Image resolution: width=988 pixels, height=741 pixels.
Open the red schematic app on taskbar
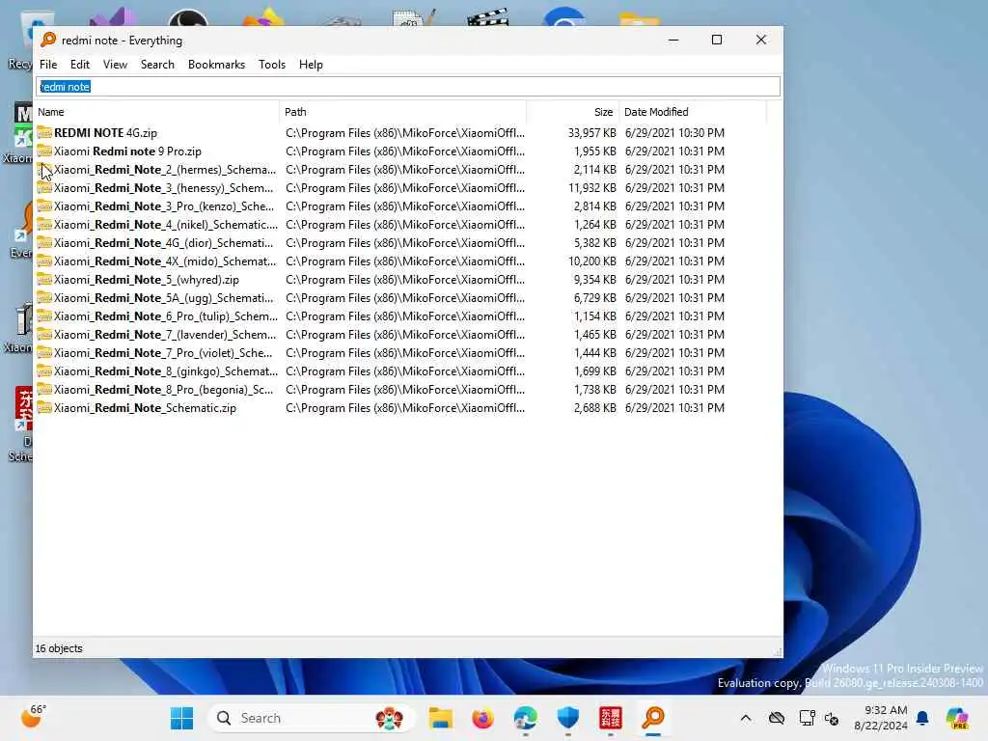coord(611,718)
